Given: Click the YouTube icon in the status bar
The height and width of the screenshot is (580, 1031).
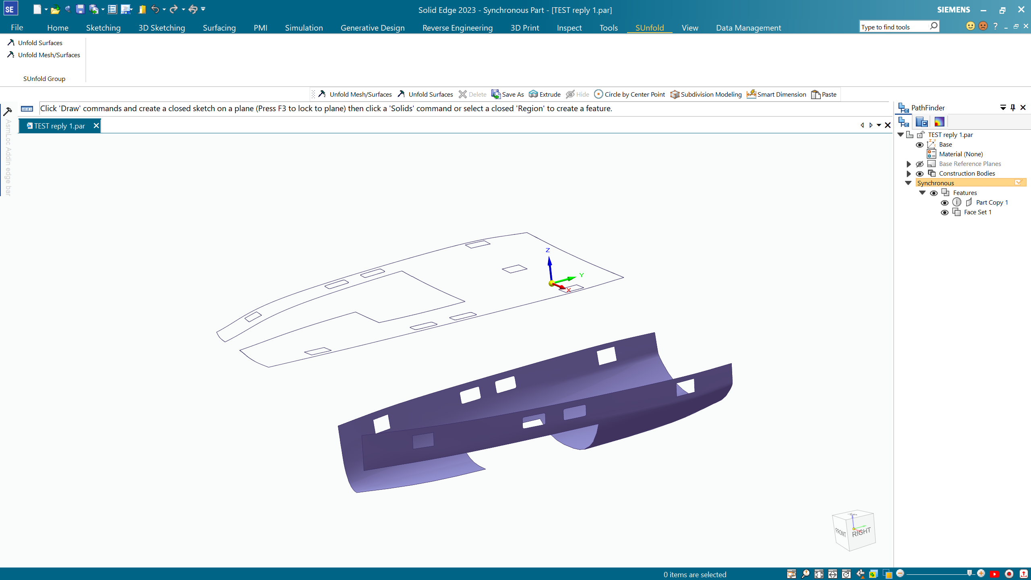Looking at the screenshot, I should pyautogui.click(x=994, y=574).
